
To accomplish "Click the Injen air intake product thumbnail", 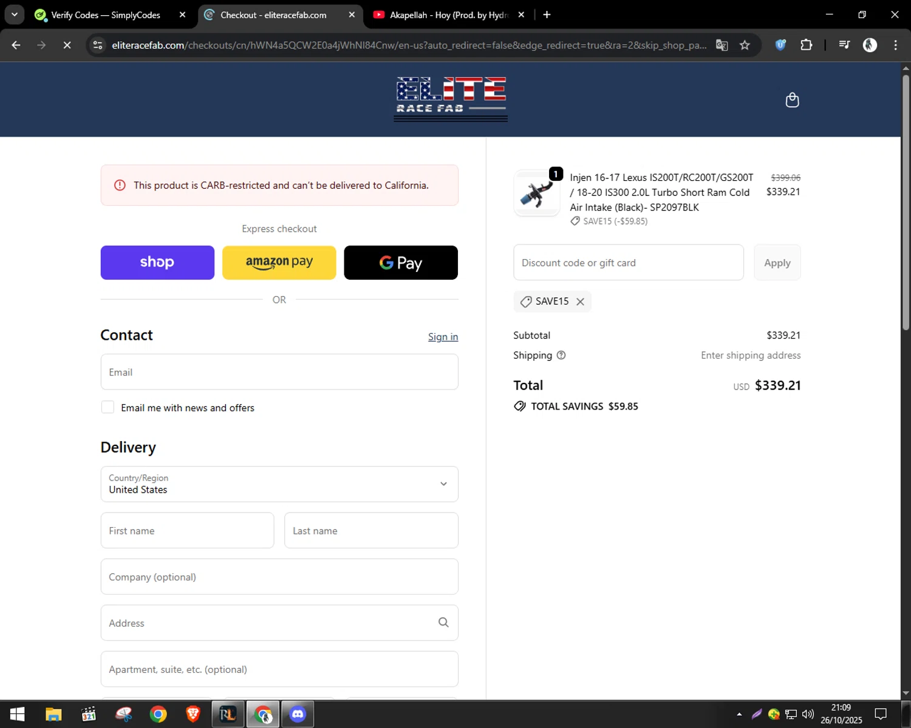I will [537, 193].
